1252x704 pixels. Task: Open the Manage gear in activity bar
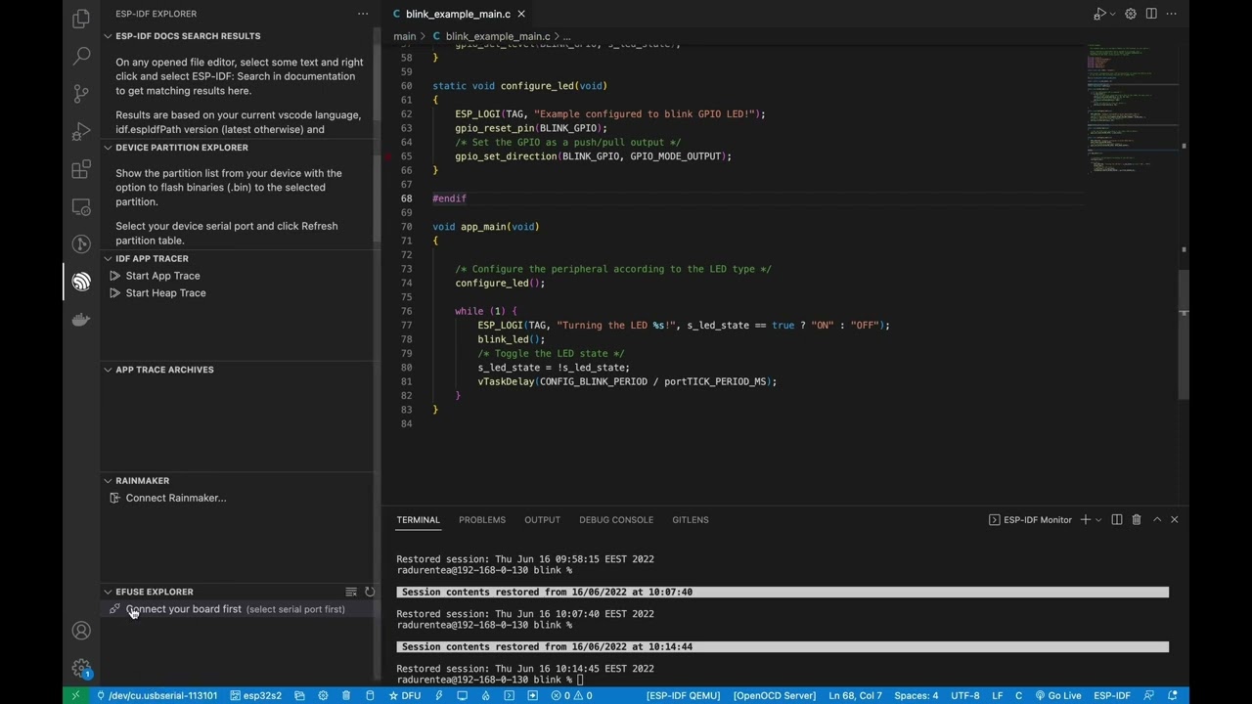(x=81, y=668)
